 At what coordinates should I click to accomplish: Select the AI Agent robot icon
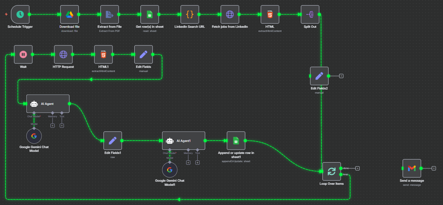[x=34, y=104]
